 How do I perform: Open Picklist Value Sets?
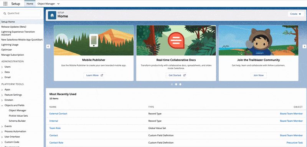(18, 116)
